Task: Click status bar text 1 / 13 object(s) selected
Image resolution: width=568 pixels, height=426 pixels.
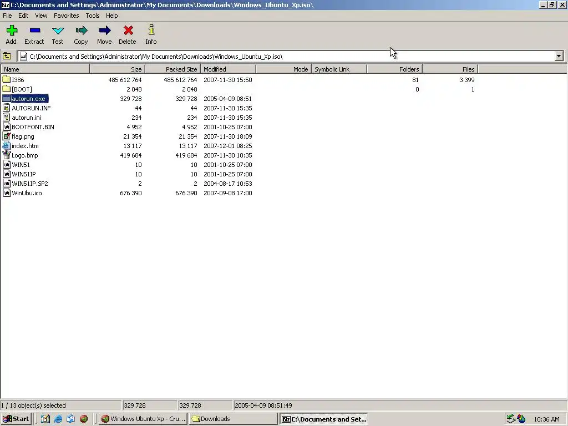Action: [33, 405]
